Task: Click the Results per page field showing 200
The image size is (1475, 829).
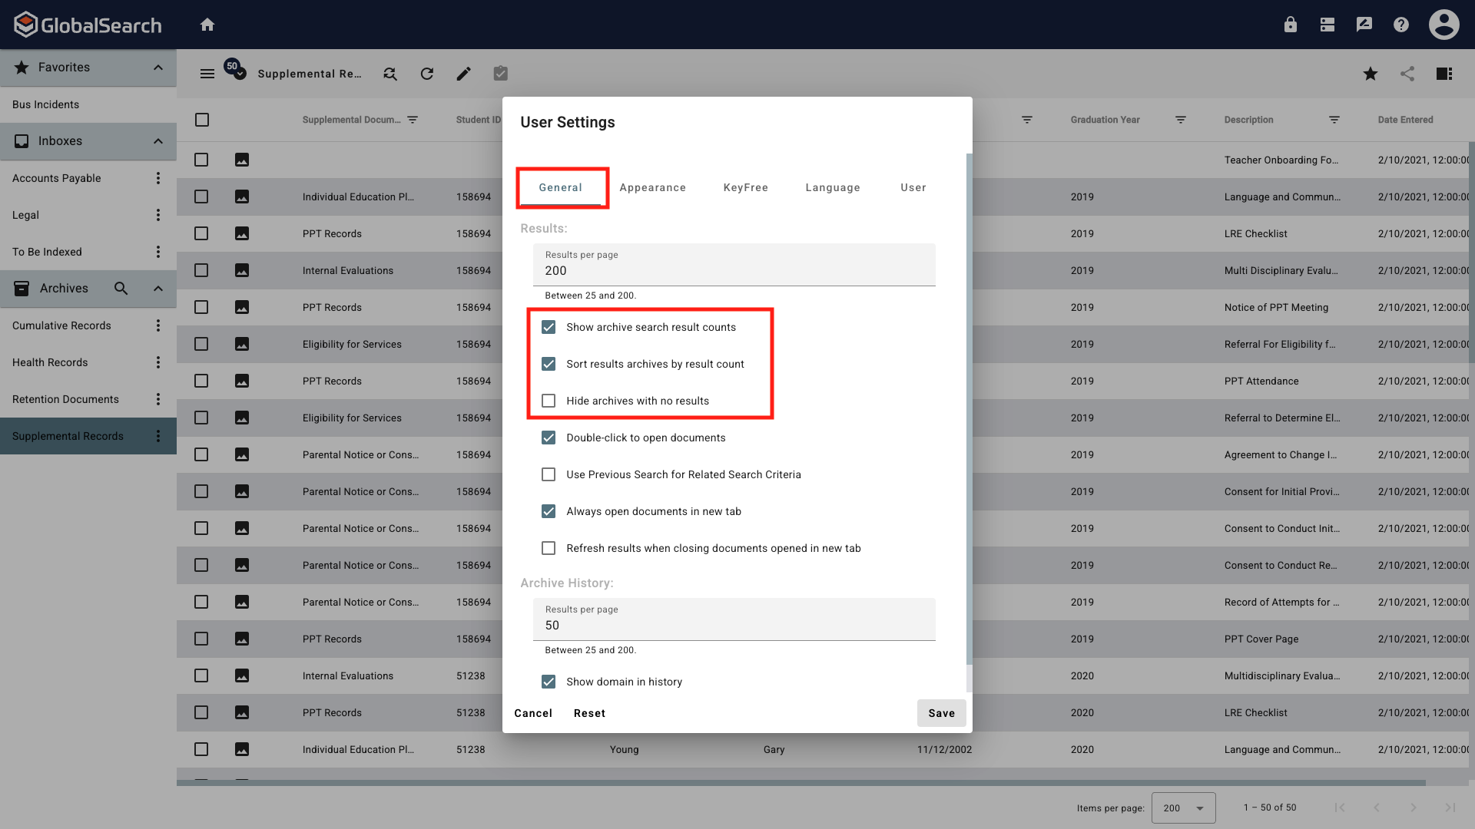Action: (x=734, y=268)
